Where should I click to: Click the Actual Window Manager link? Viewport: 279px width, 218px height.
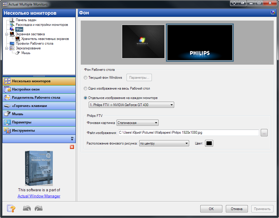(x=39, y=196)
